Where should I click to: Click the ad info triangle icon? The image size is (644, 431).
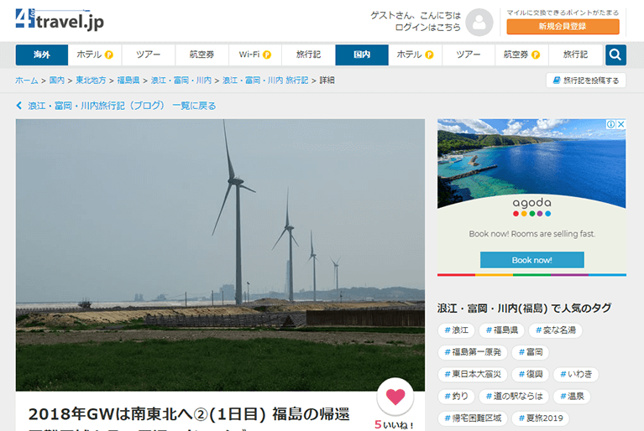611,124
